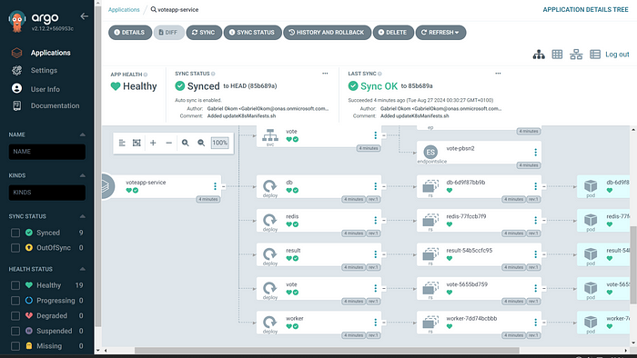Viewport: 637px width, 358px height.
Task: Click the Sync Status button
Action: [252, 33]
